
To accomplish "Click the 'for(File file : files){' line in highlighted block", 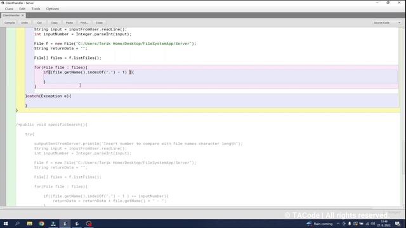I will (x=61, y=68).
